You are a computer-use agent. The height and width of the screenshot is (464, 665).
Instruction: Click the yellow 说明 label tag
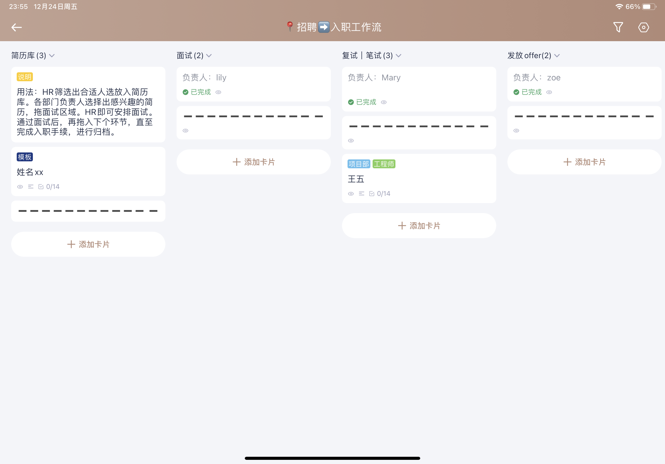[25, 77]
